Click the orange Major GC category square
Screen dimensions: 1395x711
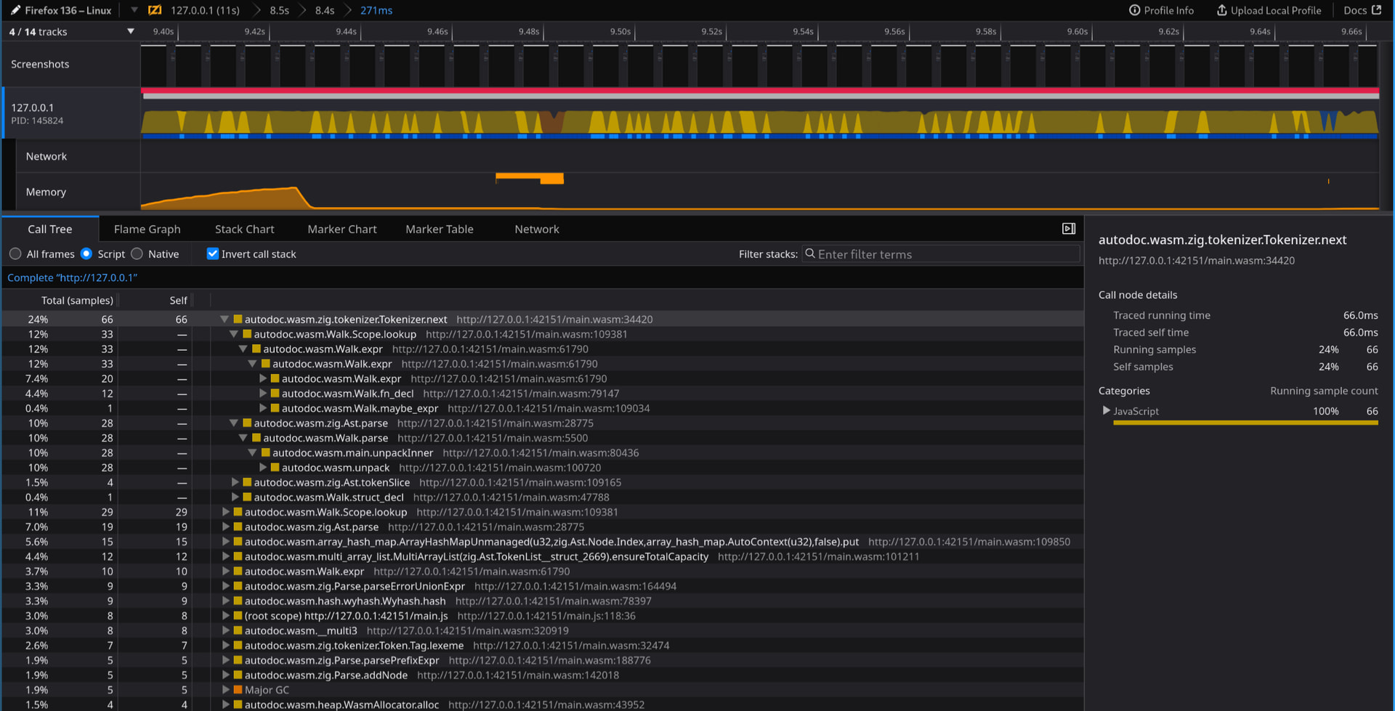[x=238, y=690]
